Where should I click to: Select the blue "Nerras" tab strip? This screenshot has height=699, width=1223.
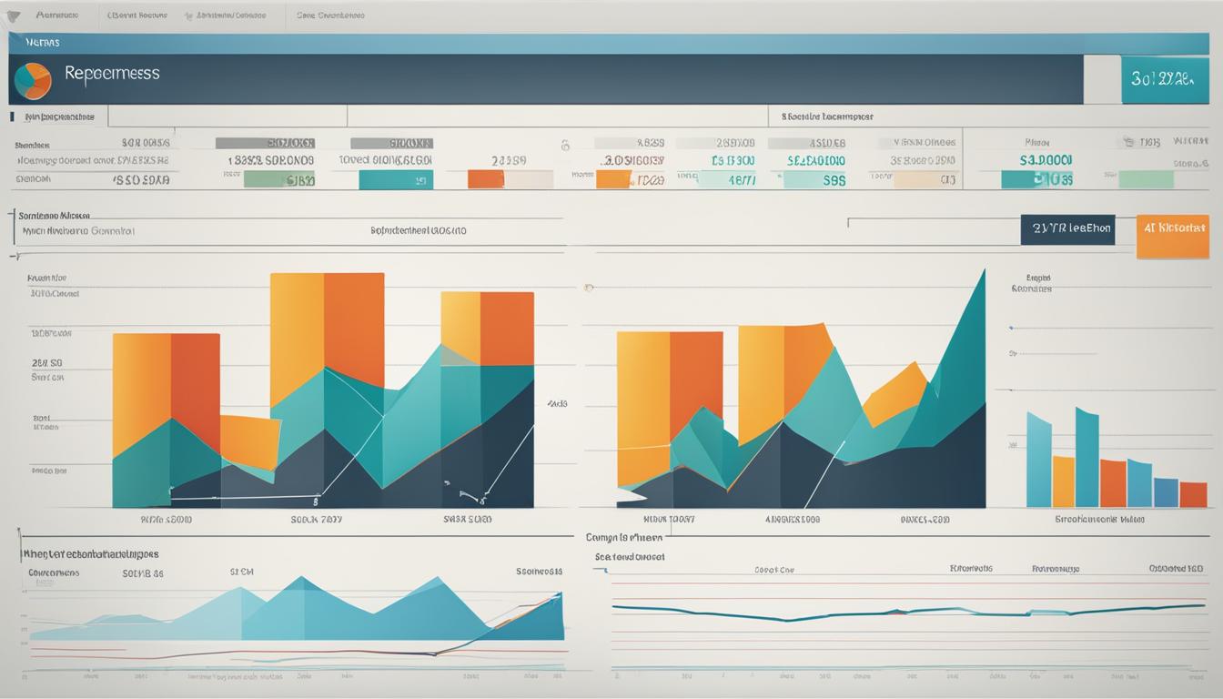click(x=608, y=43)
